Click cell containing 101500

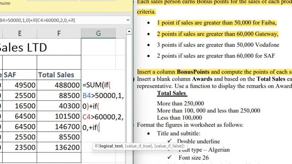tap(59, 117)
